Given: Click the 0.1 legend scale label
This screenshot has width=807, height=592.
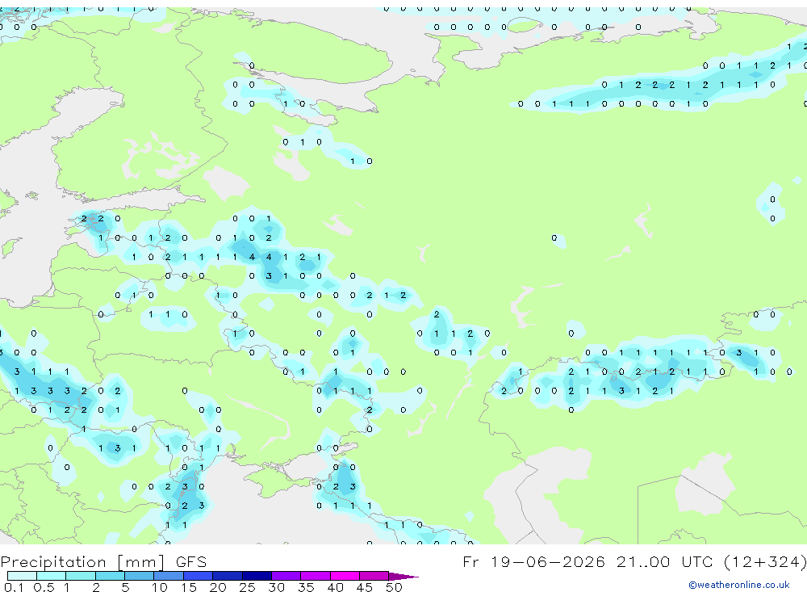Looking at the screenshot, I should point(14,587).
